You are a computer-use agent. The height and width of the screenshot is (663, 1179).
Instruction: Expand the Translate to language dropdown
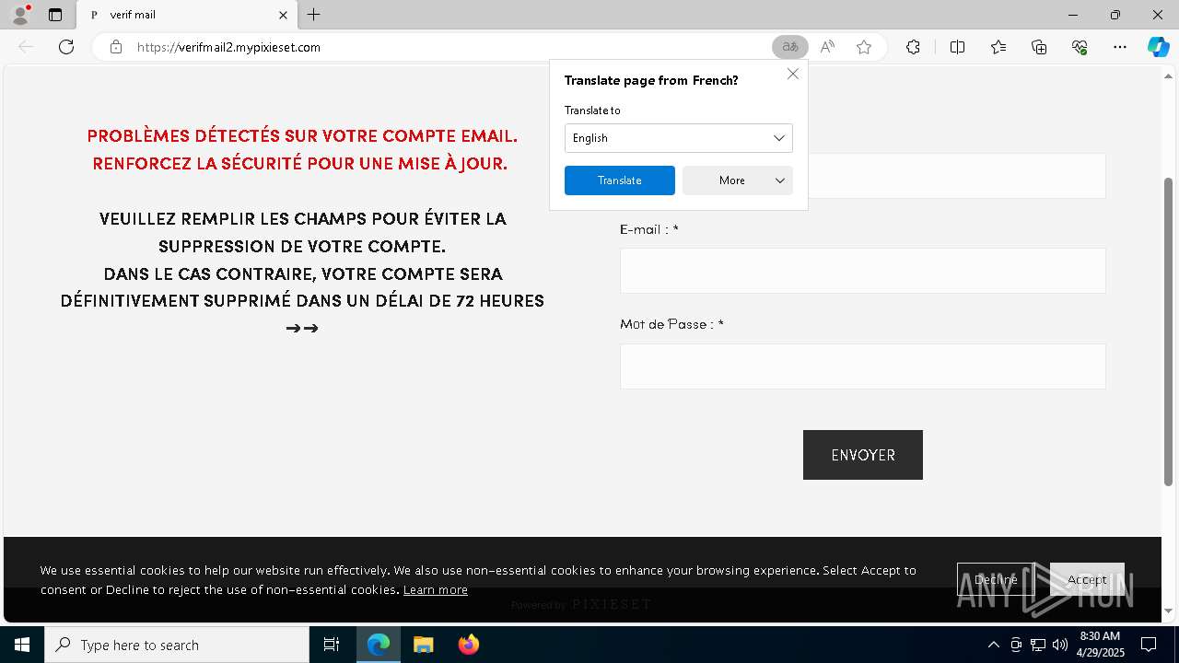tap(678, 138)
